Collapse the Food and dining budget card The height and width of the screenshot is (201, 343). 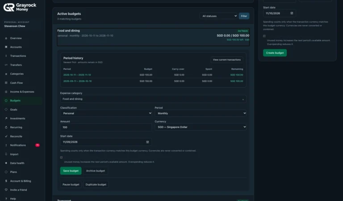click(153, 37)
